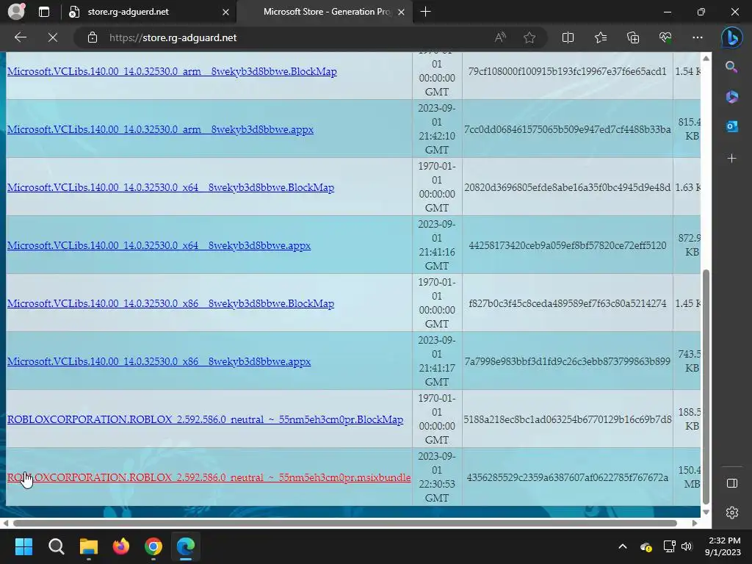Open Browser essentials heart icon
Image resolution: width=752 pixels, height=564 pixels.
tap(665, 37)
